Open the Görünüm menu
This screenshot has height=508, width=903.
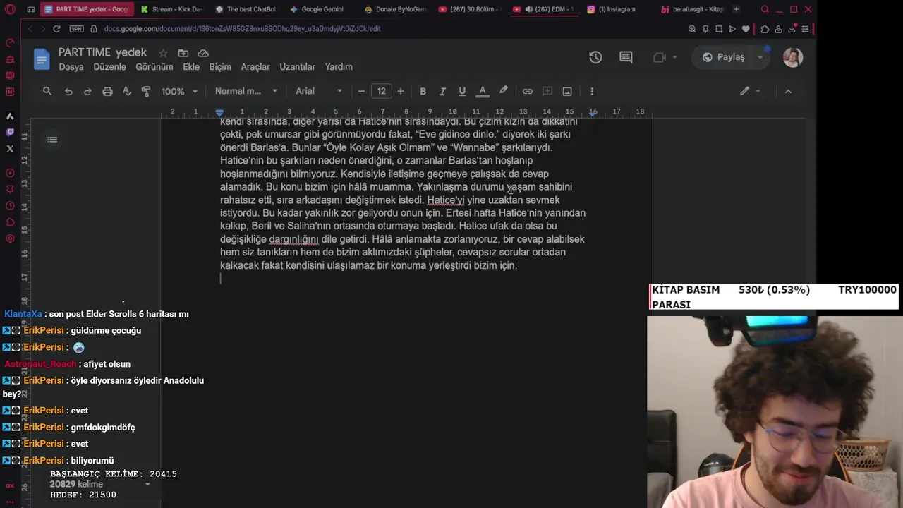tap(154, 67)
